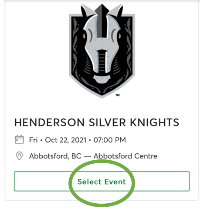207x212 pixels.
Task: Click the calendar icon beside the date
Action: coord(19,139)
